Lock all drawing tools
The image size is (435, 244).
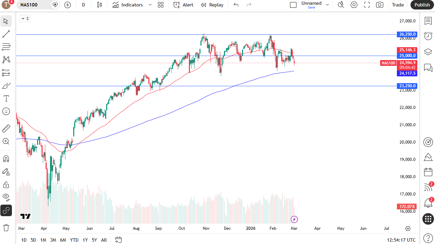tap(6, 185)
